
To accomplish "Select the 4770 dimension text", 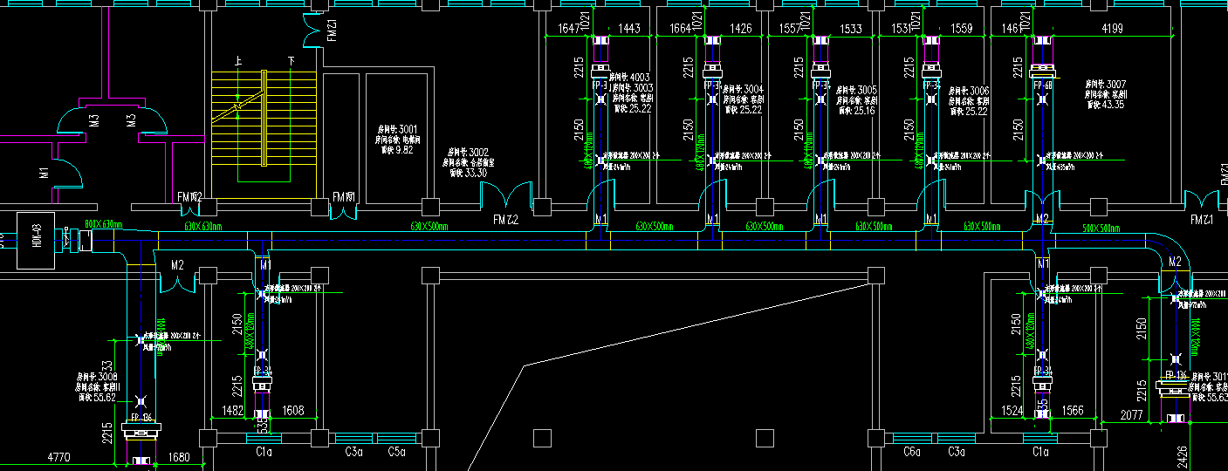I will pos(58,456).
